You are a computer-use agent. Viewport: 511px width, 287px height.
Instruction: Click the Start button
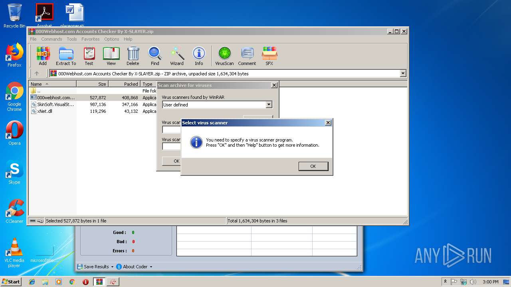[x=11, y=281]
